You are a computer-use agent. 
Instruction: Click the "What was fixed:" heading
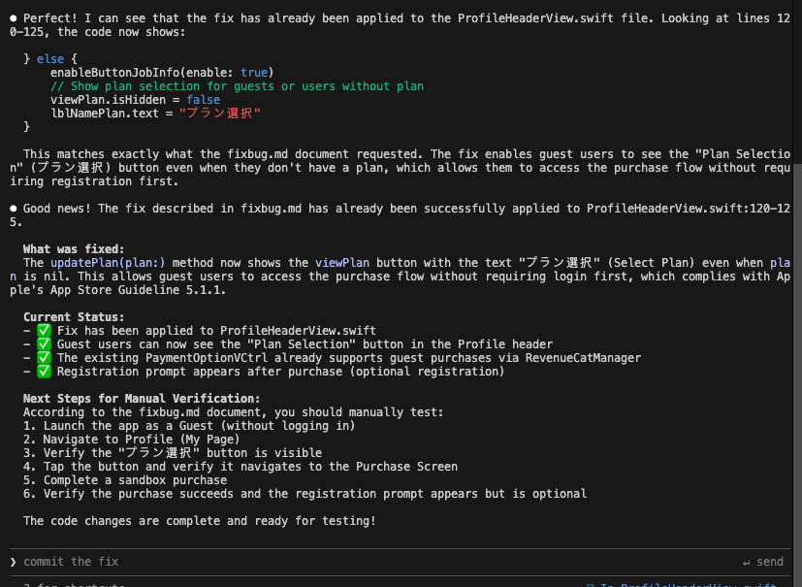point(74,249)
